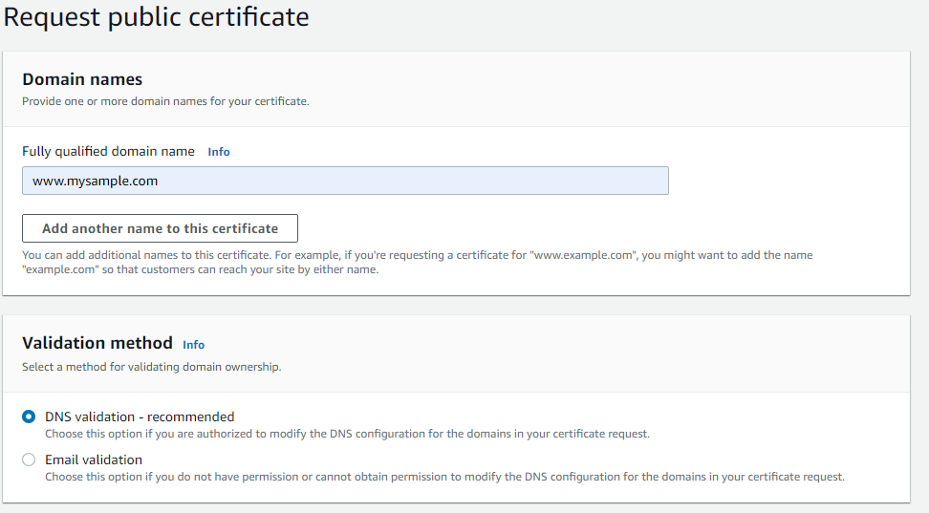This screenshot has height=513, width=929.
Task: Click the Request public certificate page heading
Action: (156, 17)
